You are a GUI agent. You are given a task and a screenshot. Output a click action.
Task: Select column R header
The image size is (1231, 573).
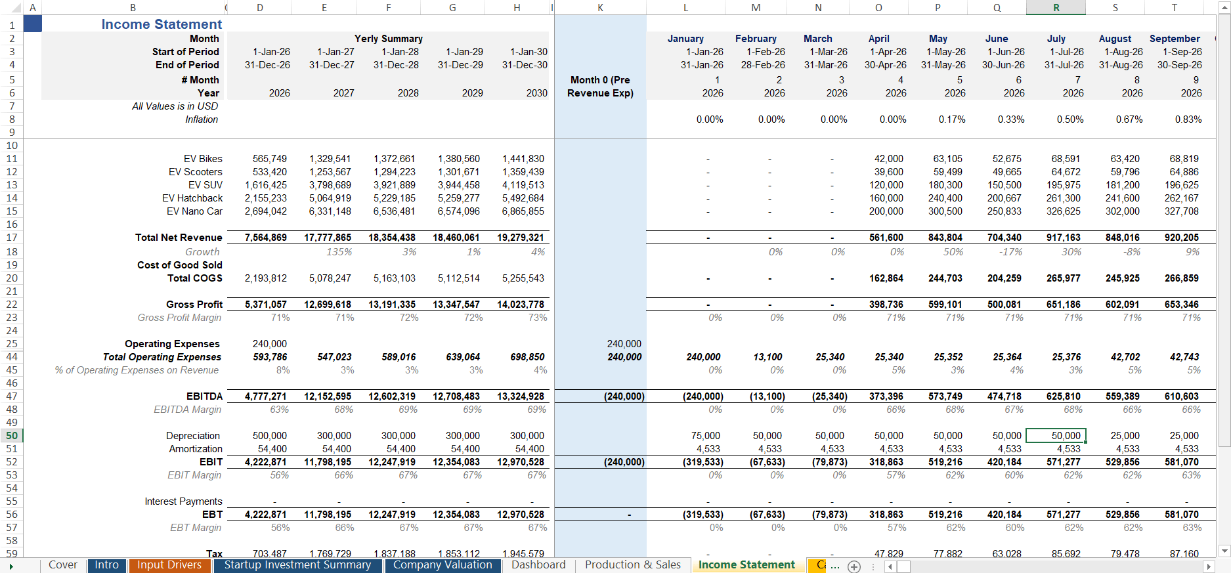[x=1056, y=8]
